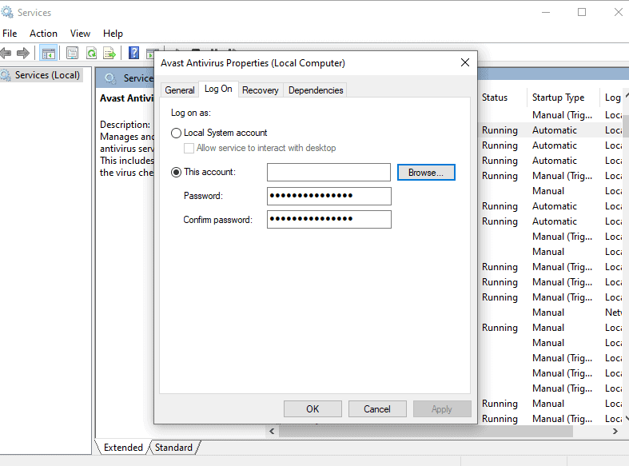Click the Apply button

pyautogui.click(x=442, y=409)
